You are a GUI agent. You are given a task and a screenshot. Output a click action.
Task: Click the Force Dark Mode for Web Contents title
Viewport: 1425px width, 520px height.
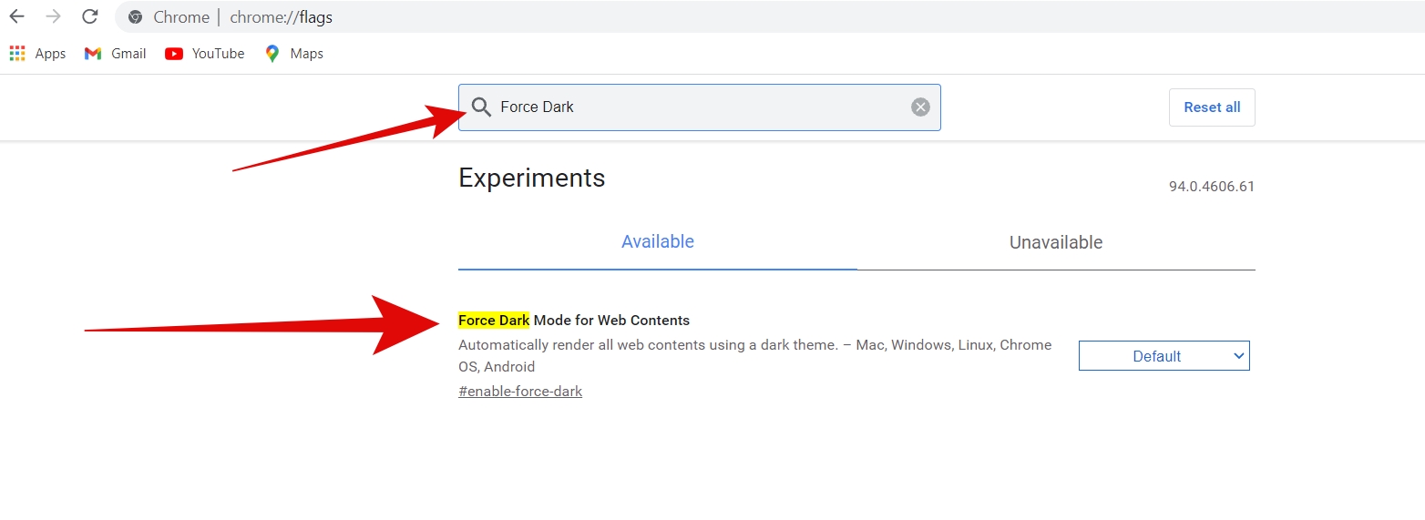pyautogui.click(x=574, y=321)
